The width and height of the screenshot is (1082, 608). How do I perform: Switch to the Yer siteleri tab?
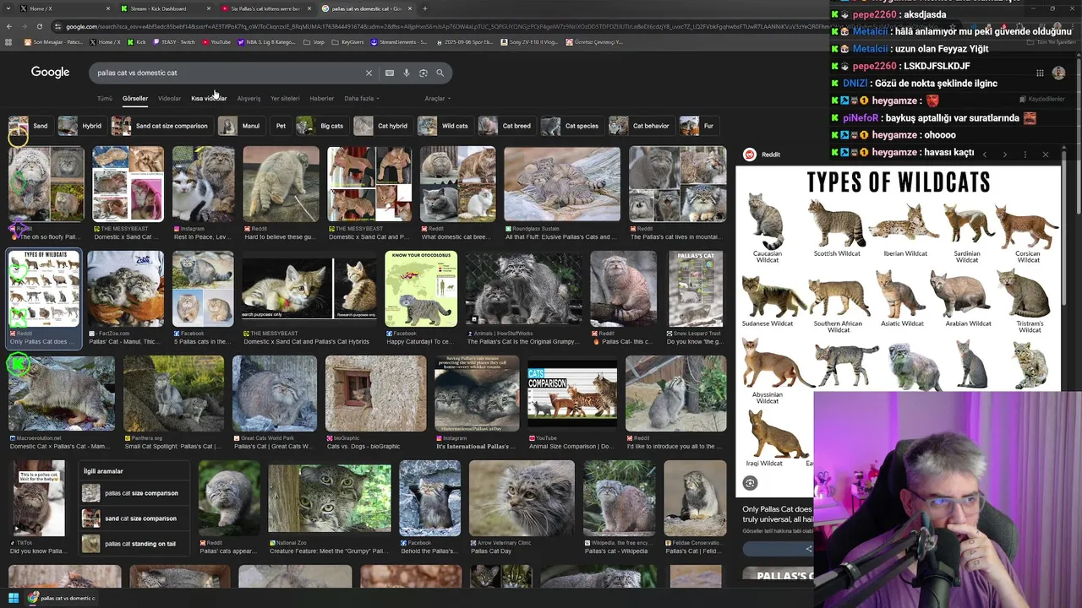click(285, 99)
